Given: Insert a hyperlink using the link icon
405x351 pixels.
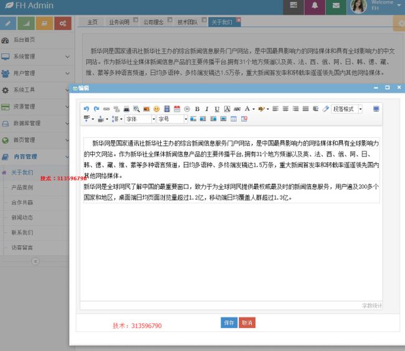Looking at the screenshot, I should (107, 109).
